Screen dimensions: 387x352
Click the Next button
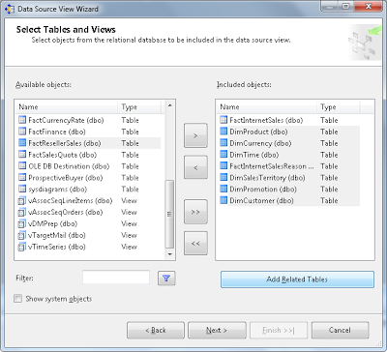click(217, 330)
